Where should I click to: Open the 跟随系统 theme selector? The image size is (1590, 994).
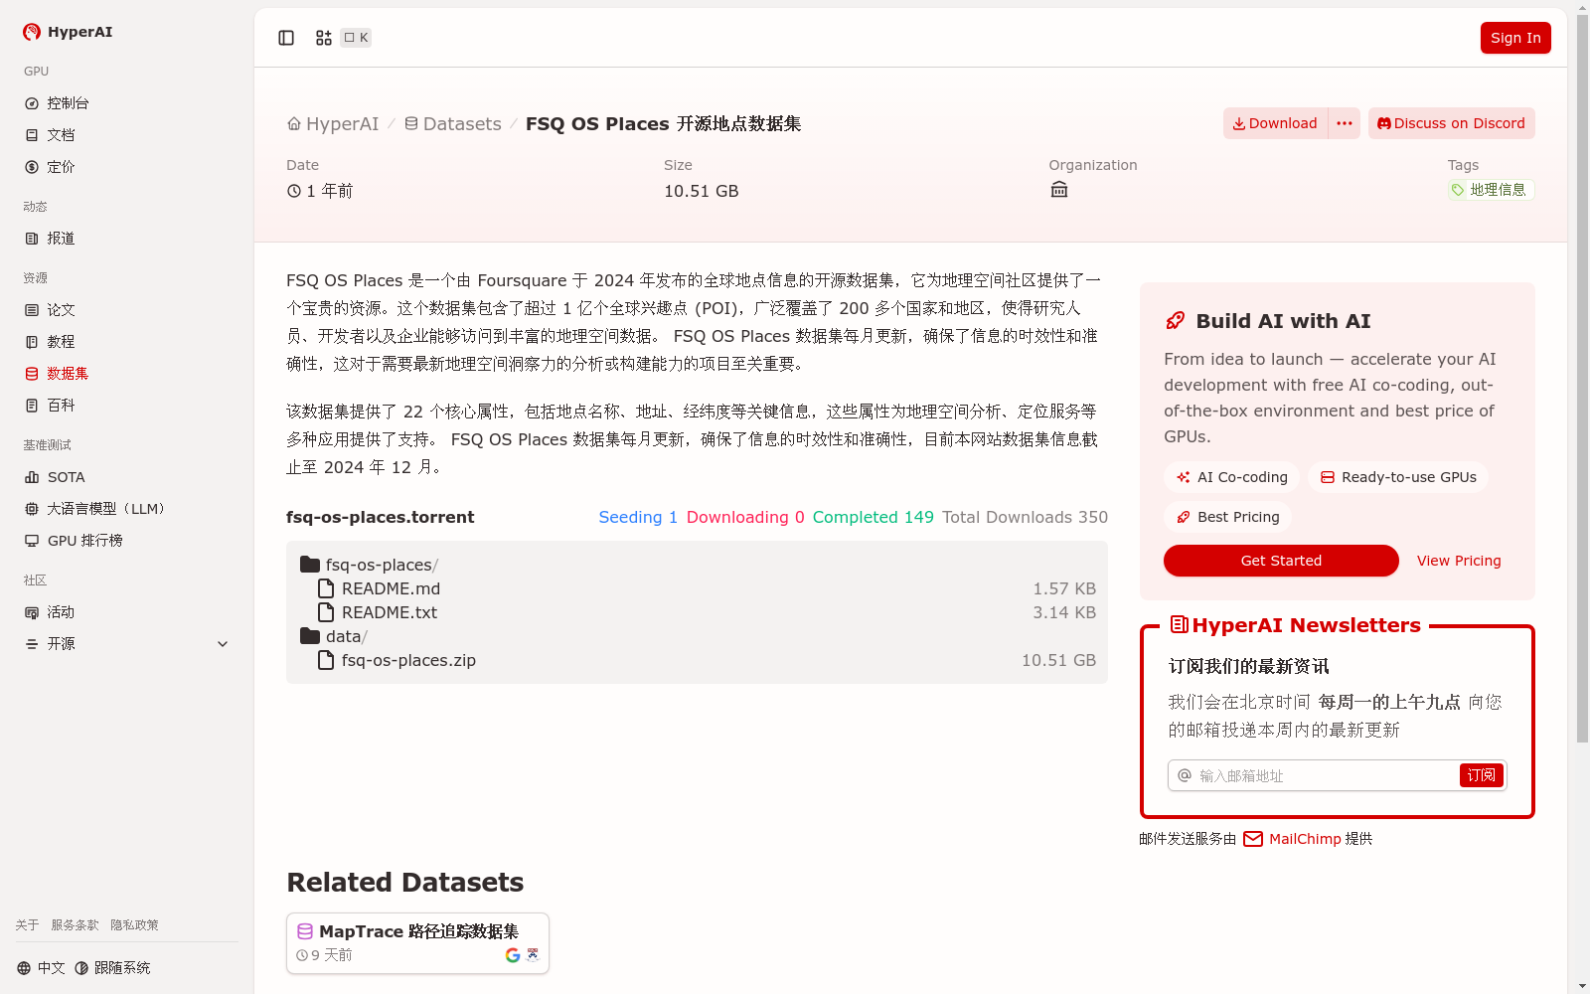(112, 968)
